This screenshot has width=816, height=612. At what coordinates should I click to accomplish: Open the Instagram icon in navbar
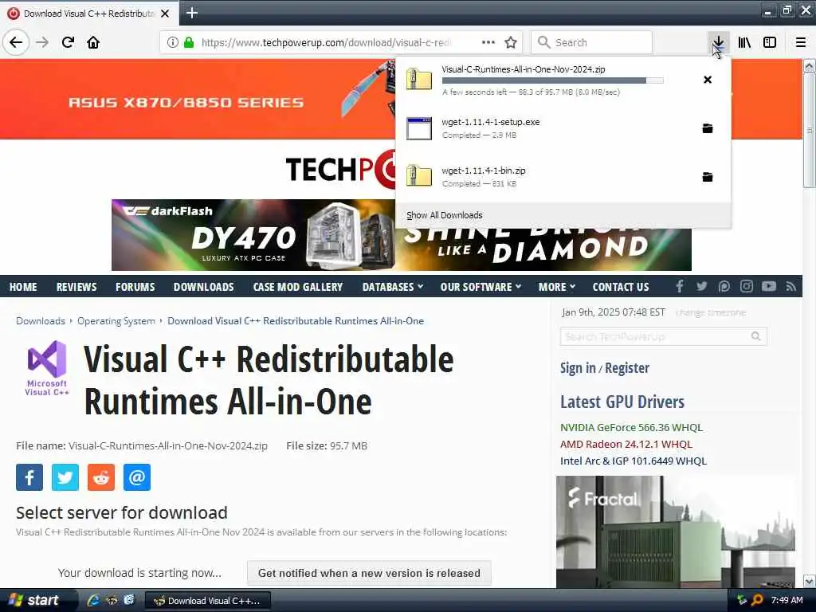pos(746,286)
